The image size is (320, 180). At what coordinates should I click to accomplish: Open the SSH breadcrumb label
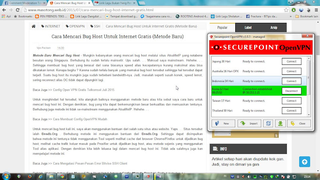(x=95, y=26)
